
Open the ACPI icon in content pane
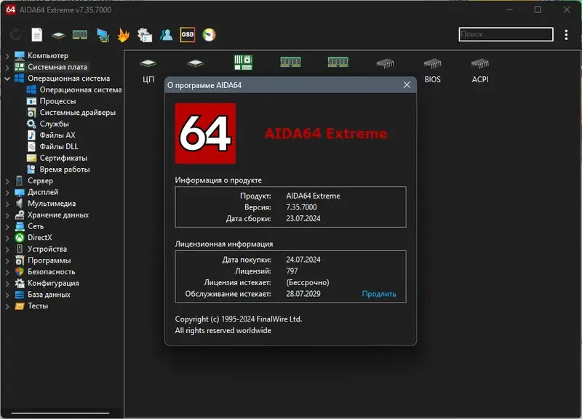pyautogui.click(x=480, y=70)
